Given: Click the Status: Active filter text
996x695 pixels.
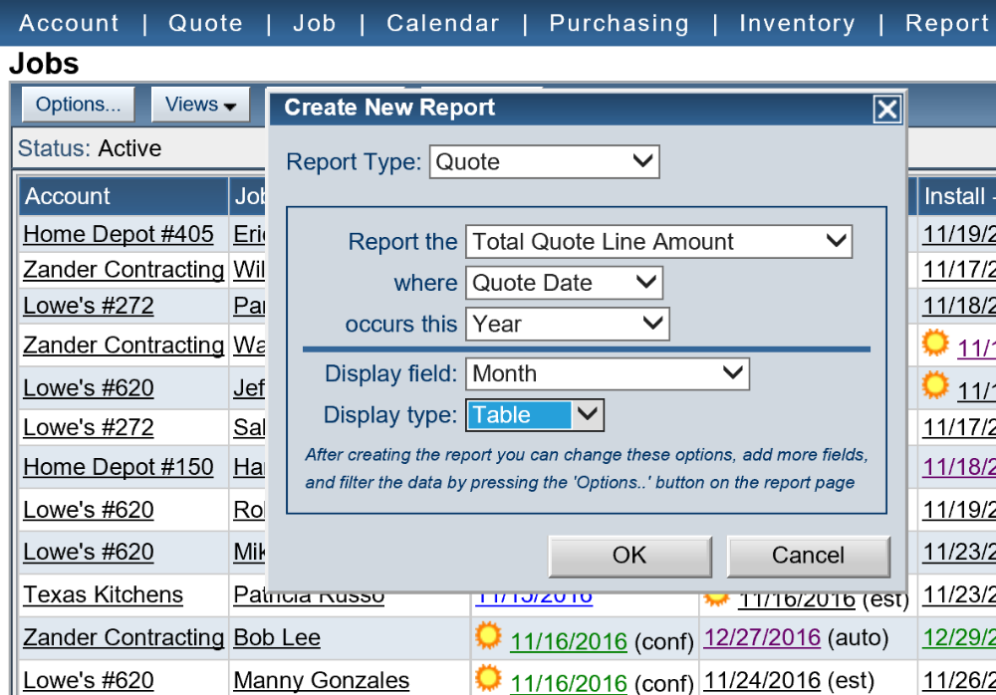Looking at the screenshot, I should (90, 148).
